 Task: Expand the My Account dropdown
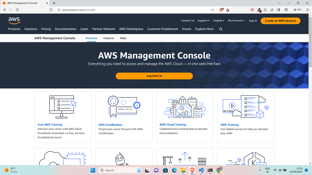pos(236,20)
